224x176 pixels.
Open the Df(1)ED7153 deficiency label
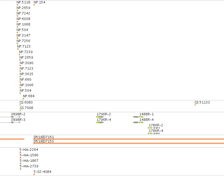pyautogui.click(x=44, y=141)
